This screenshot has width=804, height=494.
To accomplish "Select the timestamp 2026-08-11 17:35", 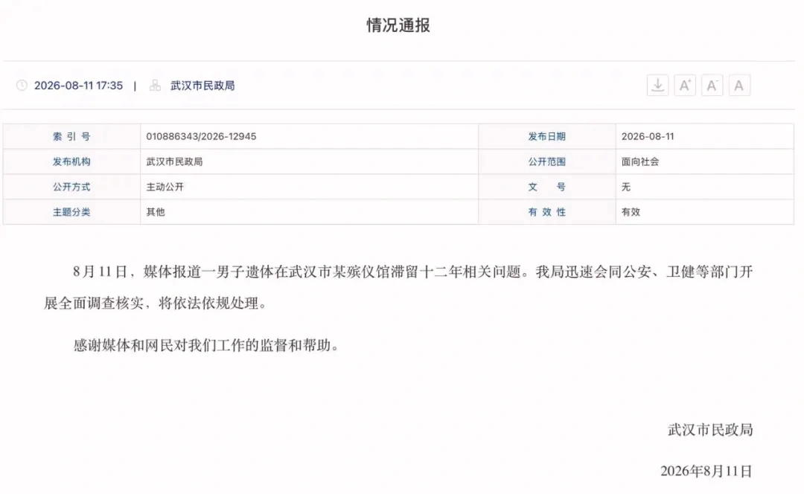I will pos(78,86).
